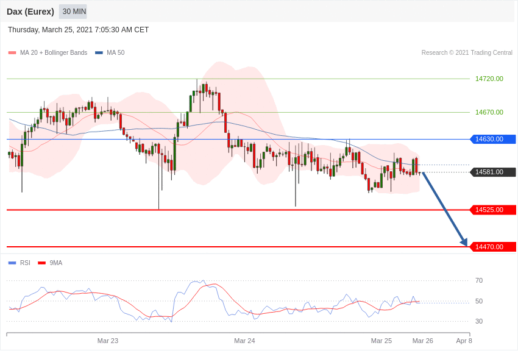Click the 9MA legend red swatch

coord(42,263)
